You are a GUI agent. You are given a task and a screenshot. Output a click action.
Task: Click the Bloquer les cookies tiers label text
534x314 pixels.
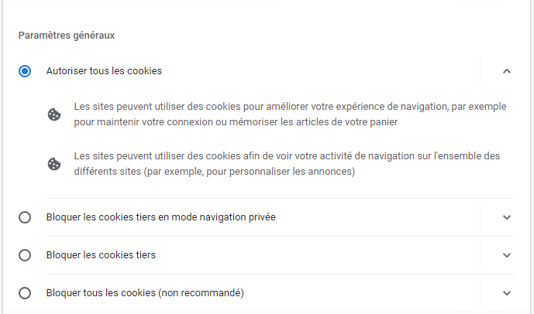(101, 255)
